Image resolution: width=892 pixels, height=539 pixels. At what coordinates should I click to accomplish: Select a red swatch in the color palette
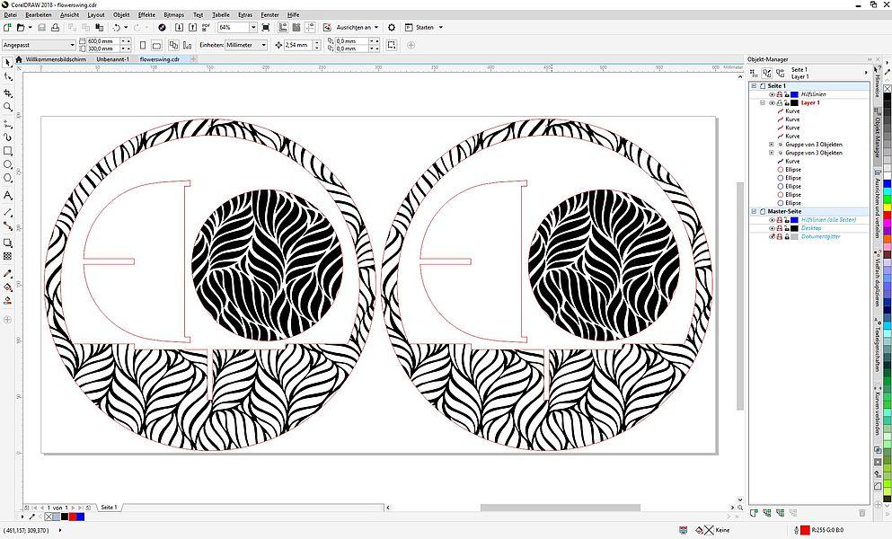click(885, 214)
